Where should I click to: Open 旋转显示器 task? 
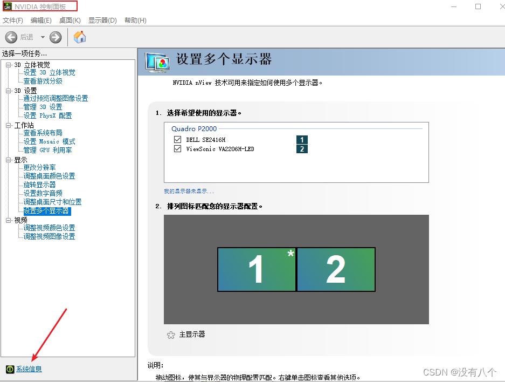40,185
